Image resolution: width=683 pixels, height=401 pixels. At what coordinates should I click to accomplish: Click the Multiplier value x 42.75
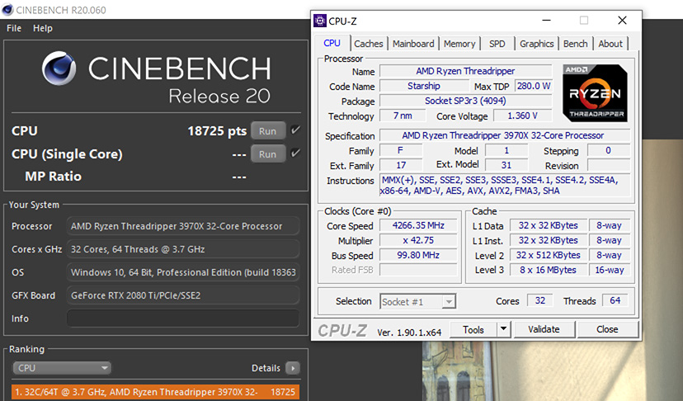[418, 240]
